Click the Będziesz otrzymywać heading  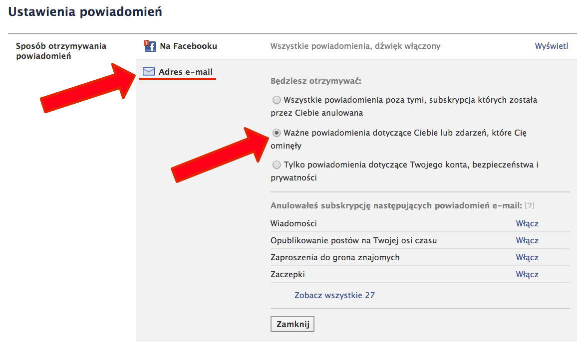click(315, 81)
